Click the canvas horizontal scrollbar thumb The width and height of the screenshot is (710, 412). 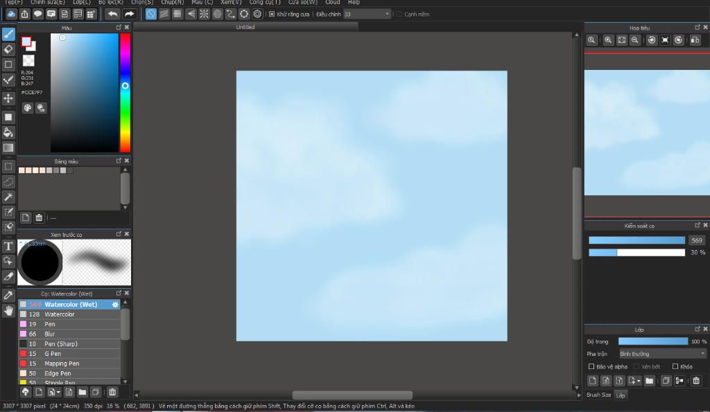point(352,395)
